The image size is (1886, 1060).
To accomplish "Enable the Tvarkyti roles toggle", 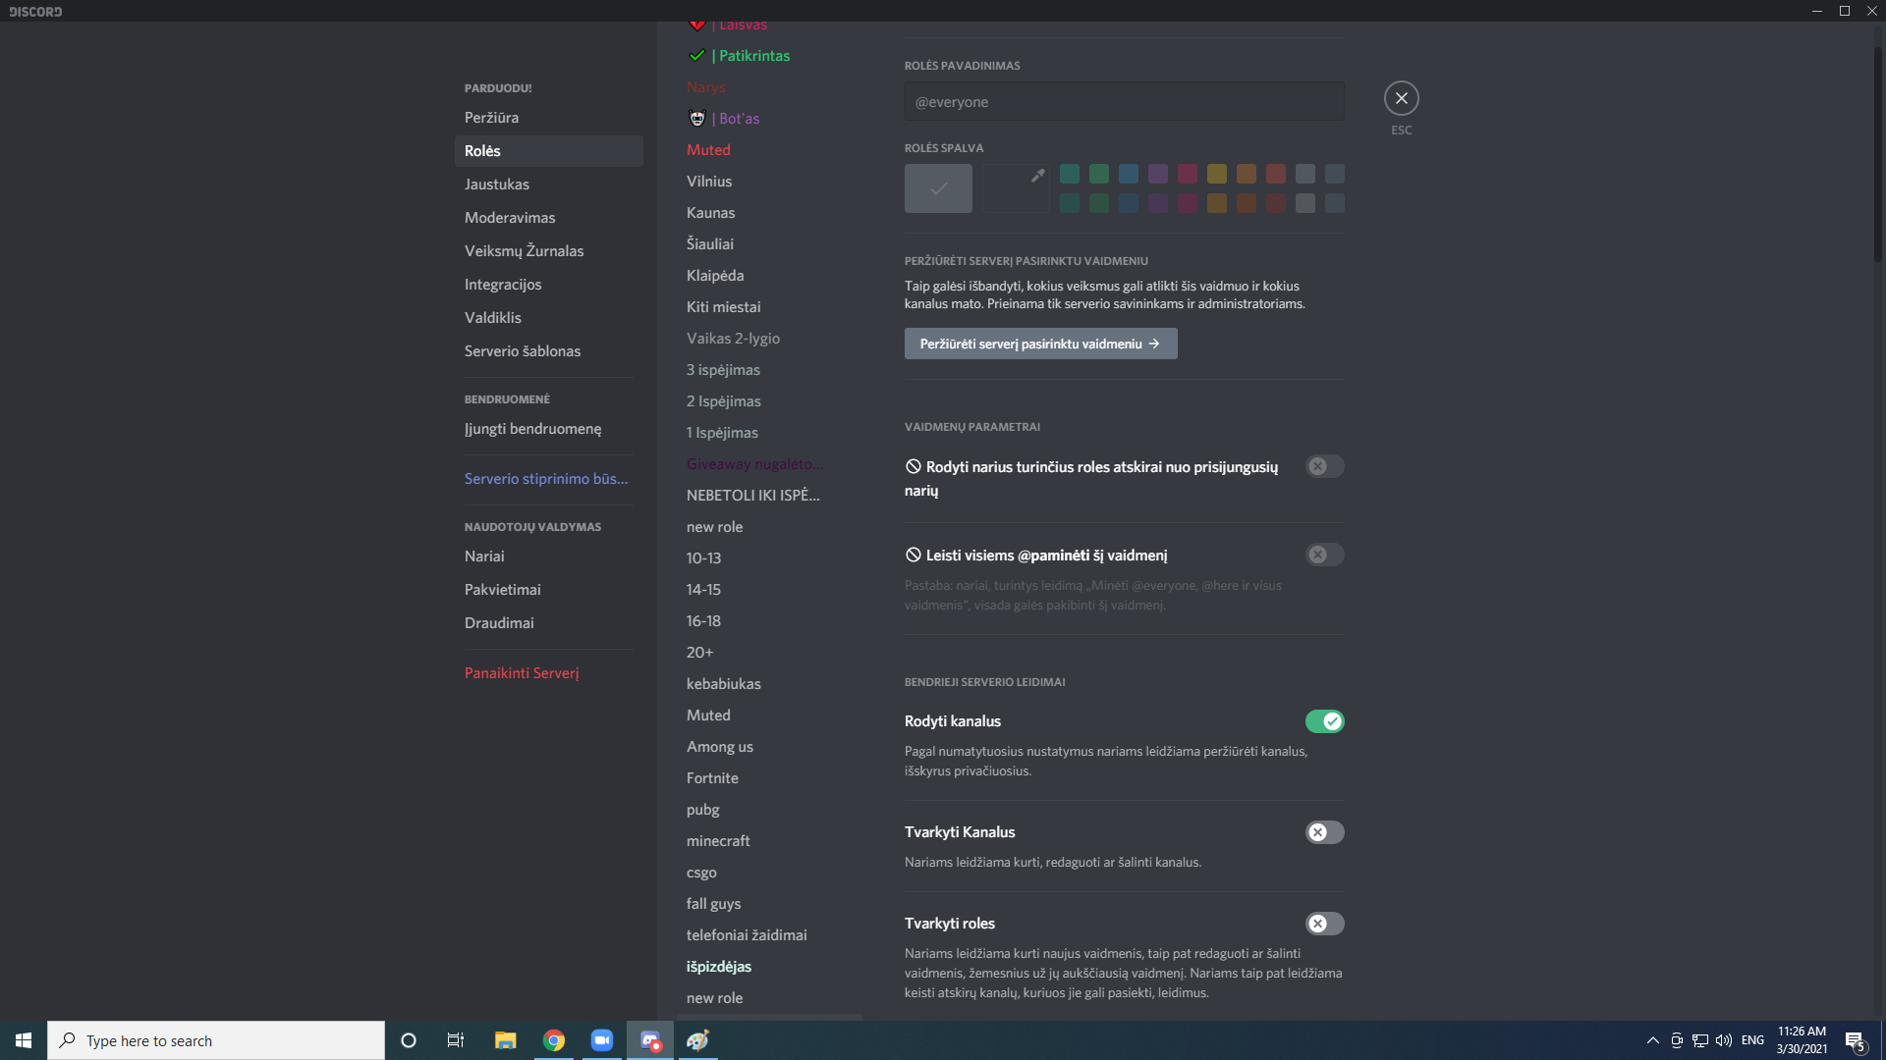I will point(1324,924).
